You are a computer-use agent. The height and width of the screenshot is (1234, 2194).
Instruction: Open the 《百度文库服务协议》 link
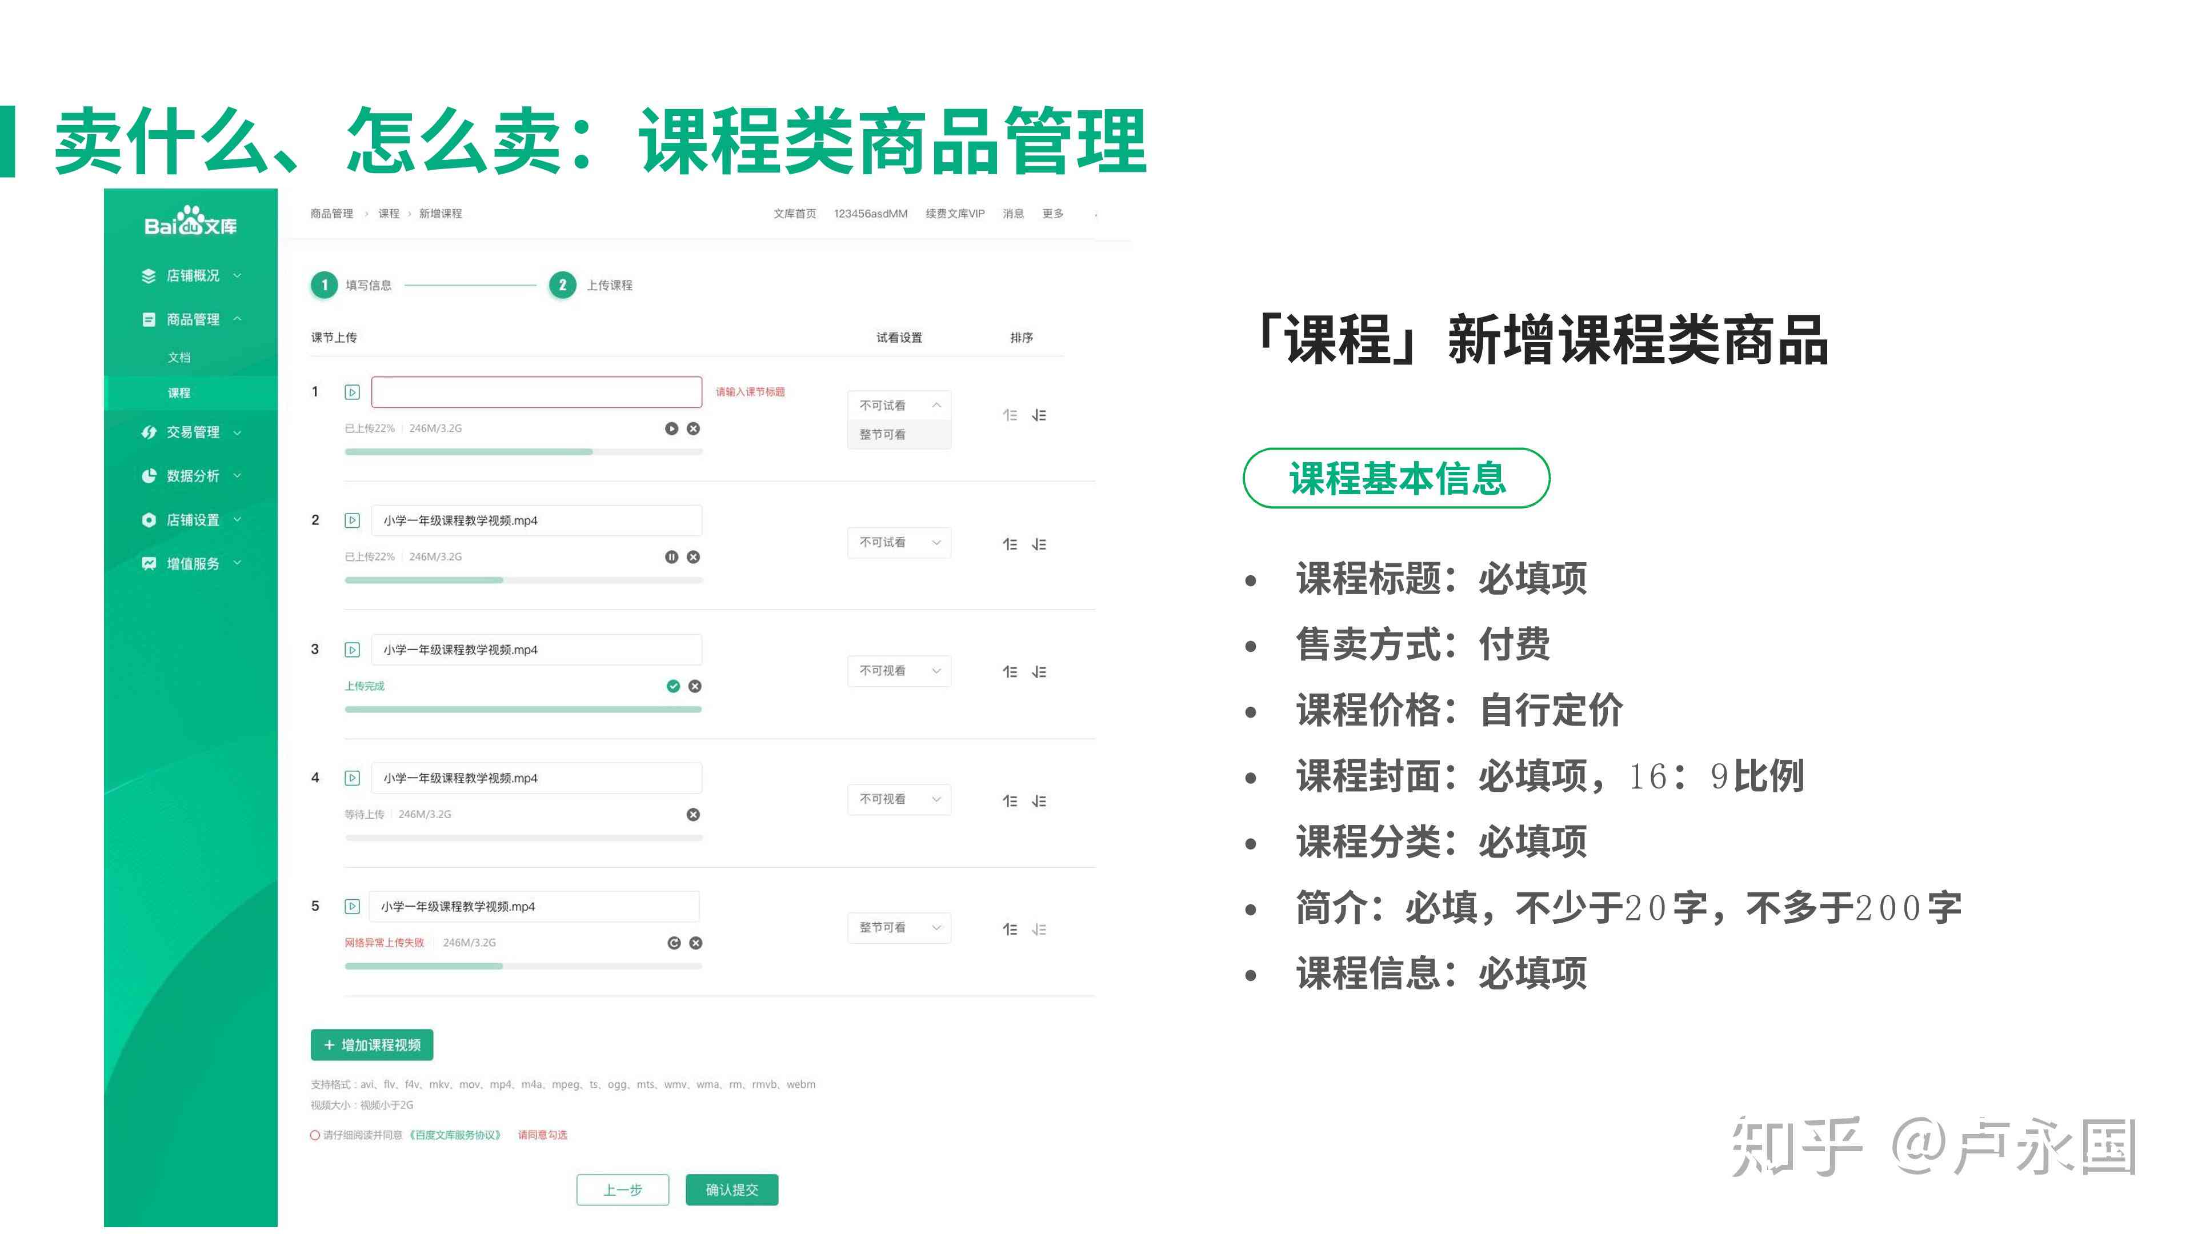(x=455, y=1135)
